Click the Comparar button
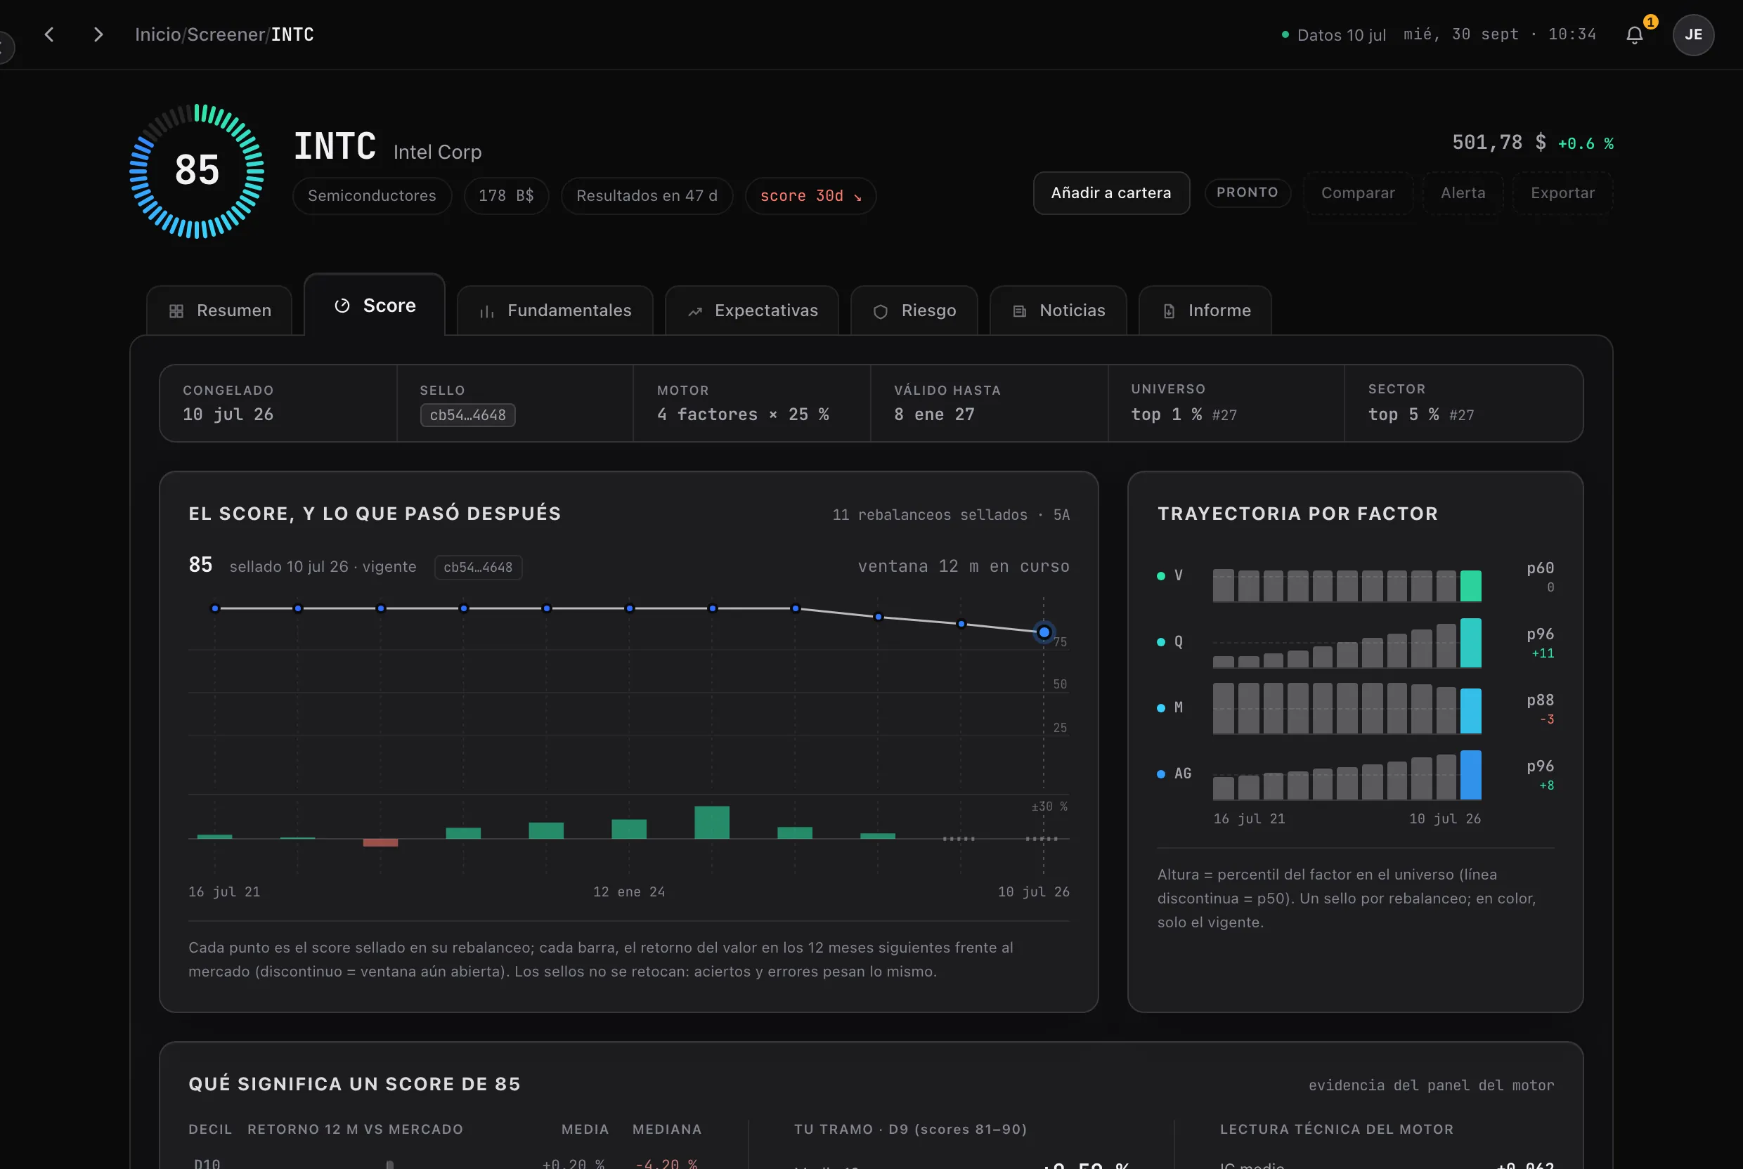This screenshot has height=1169, width=1743. coord(1358,193)
